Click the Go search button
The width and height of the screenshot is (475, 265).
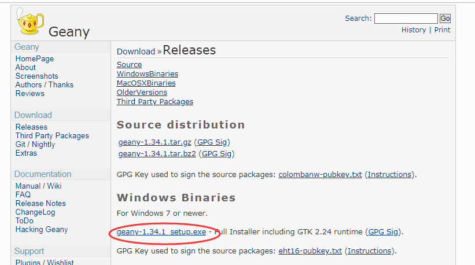445,19
